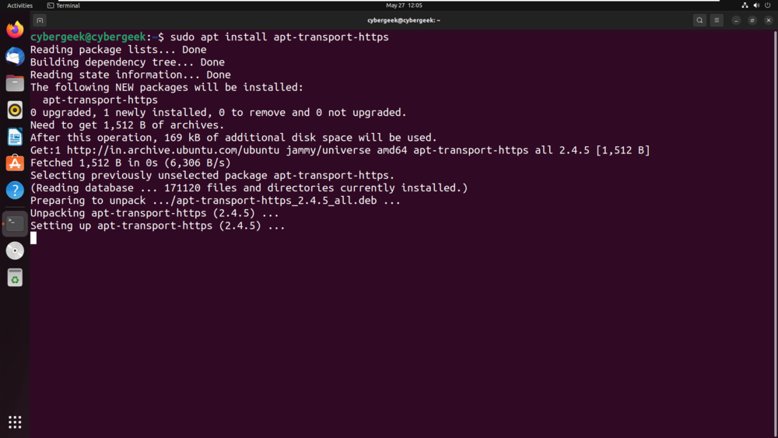Viewport: 778px width, 438px height.
Task: Open LibreOffice Writer from dock
Action: [15, 136]
